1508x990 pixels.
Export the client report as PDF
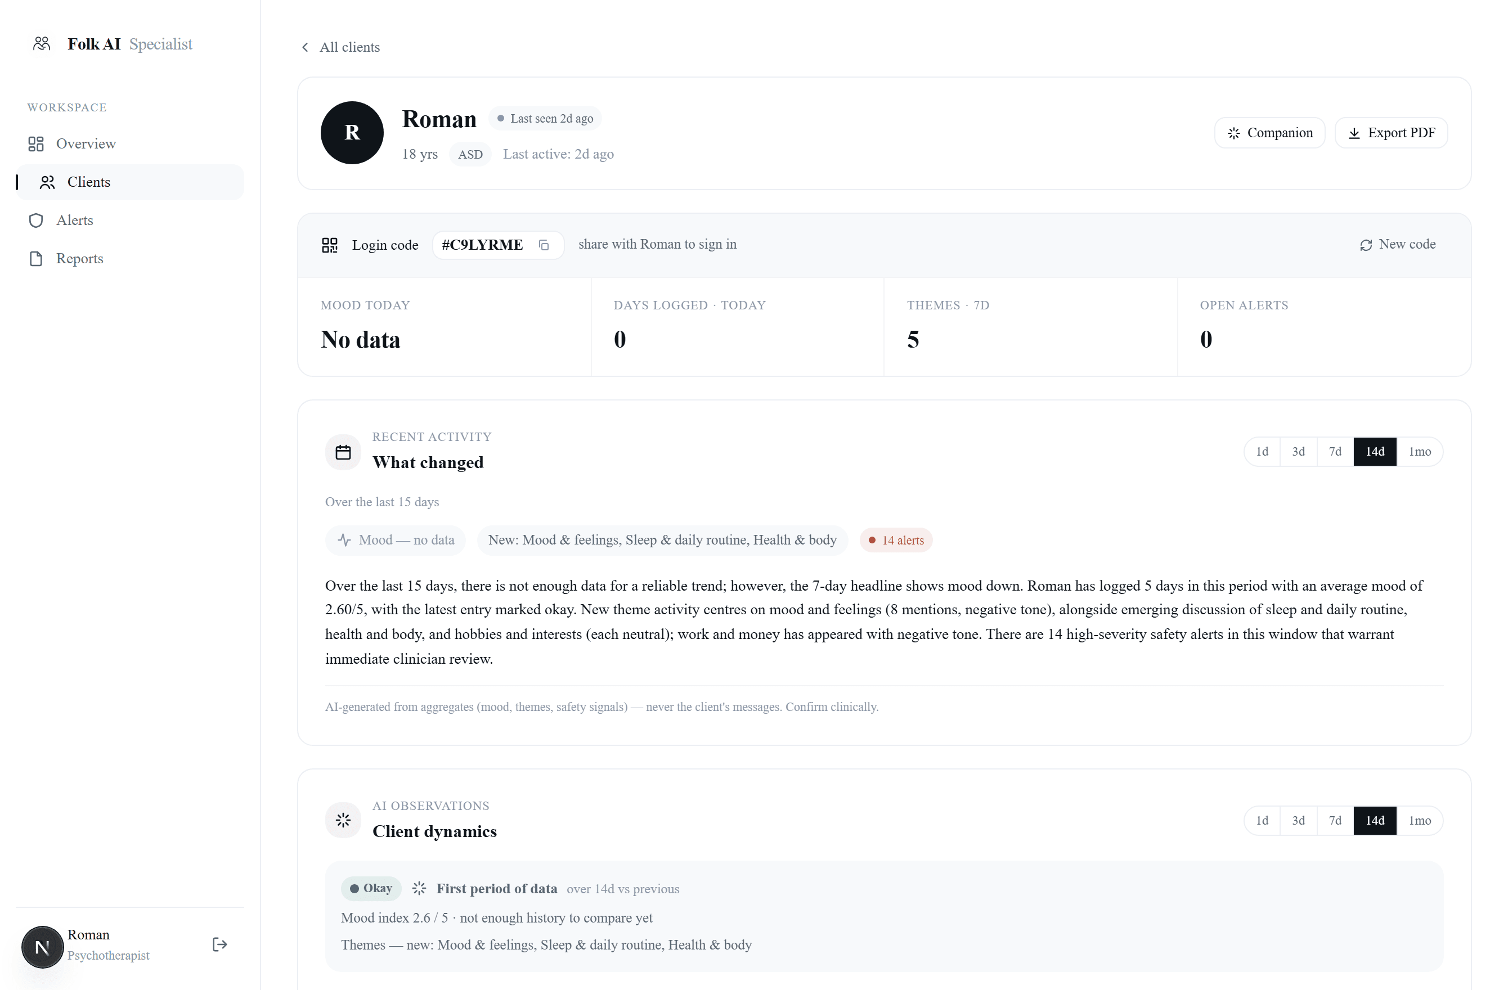pyautogui.click(x=1391, y=133)
